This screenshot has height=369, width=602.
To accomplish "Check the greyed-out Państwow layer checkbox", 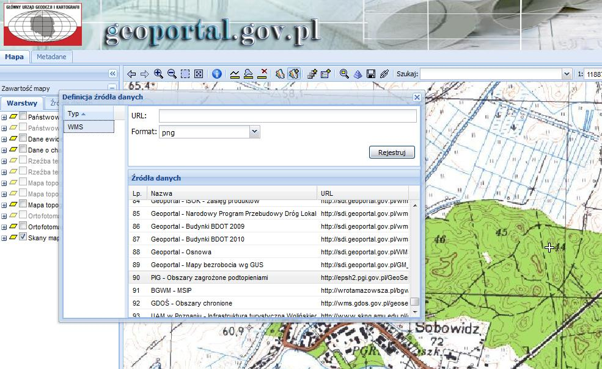I will [x=23, y=126].
